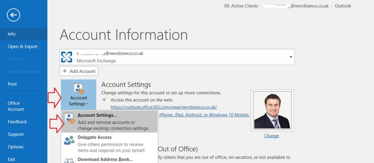The image size is (374, 163).
Task: Expand the Account Settings dropdown button
Action: coord(79,94)
